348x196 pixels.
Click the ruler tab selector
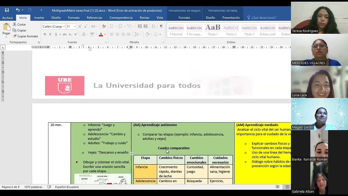click(3, 47)
